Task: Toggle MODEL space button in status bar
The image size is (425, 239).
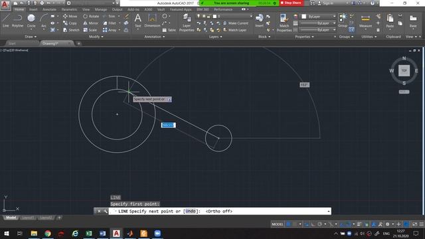Action: pos(278,224)
